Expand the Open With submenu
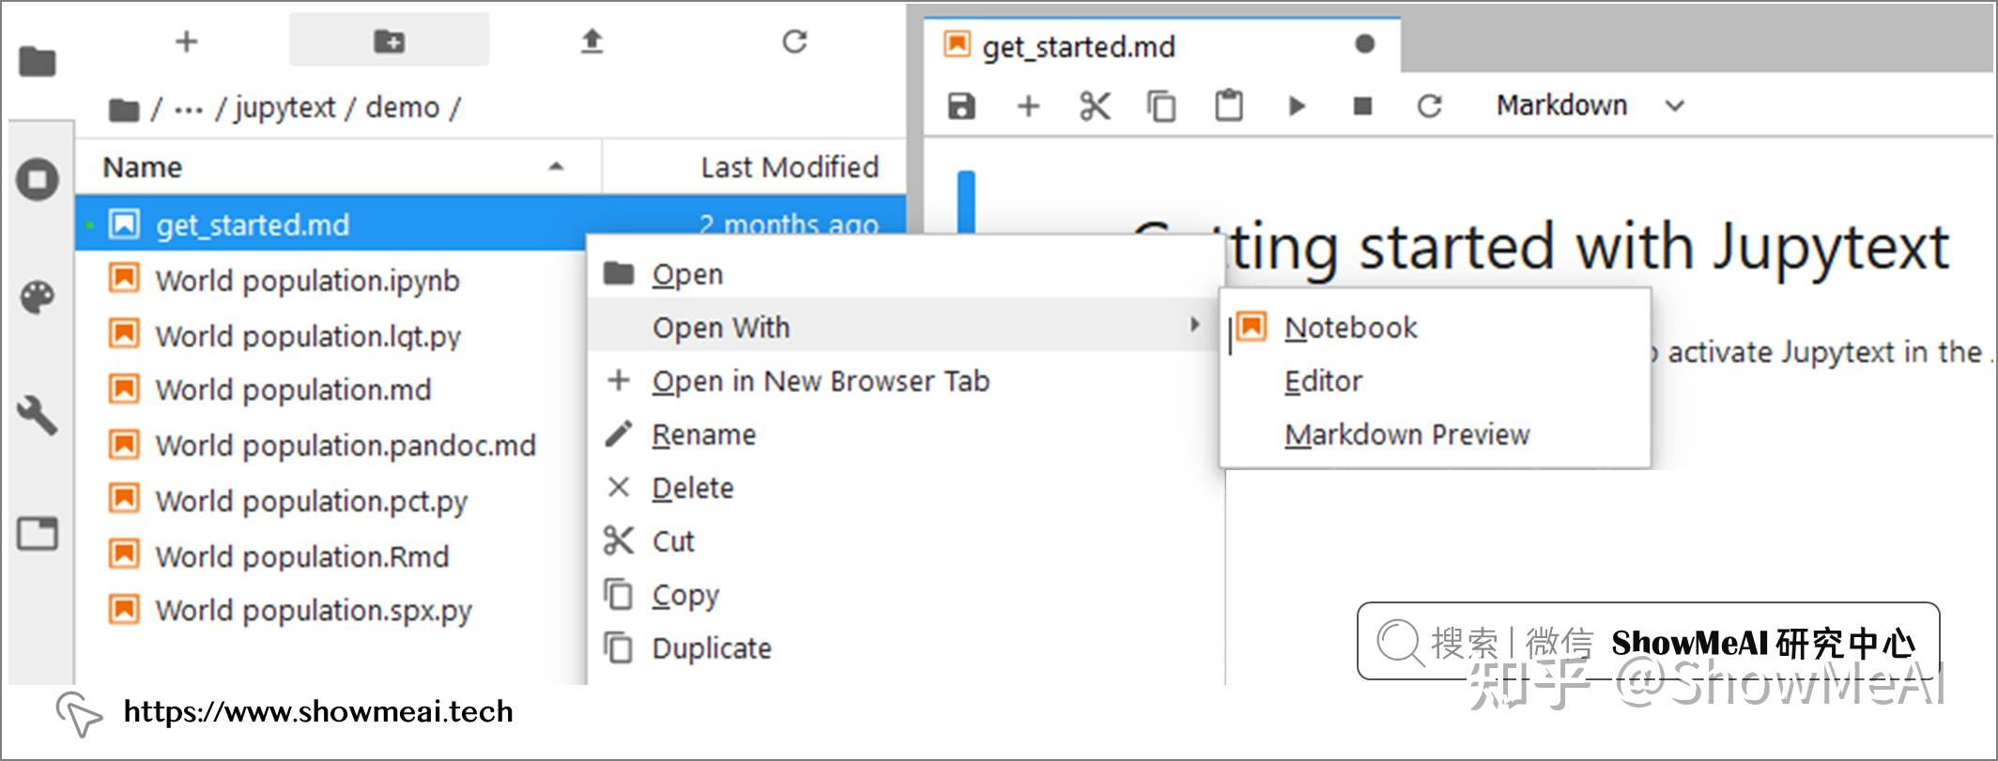Image resolution: width=1998 pixels, height=761 pixels. click(x=905, y=327)
